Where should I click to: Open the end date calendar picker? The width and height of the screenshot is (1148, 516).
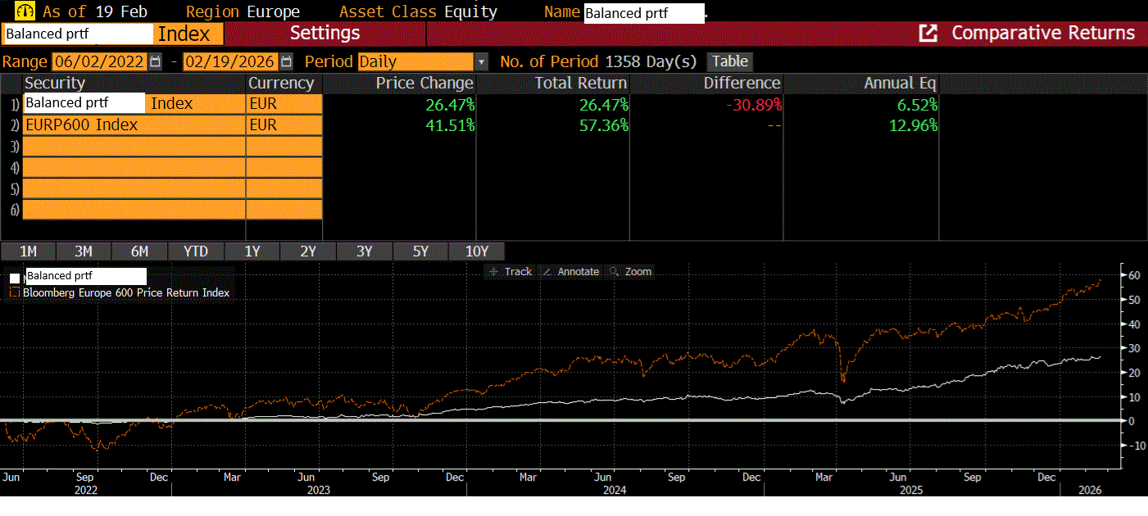point(286,61)
